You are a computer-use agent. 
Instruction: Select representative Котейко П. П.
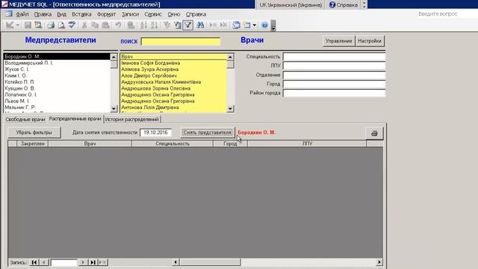tap(57, 82)
